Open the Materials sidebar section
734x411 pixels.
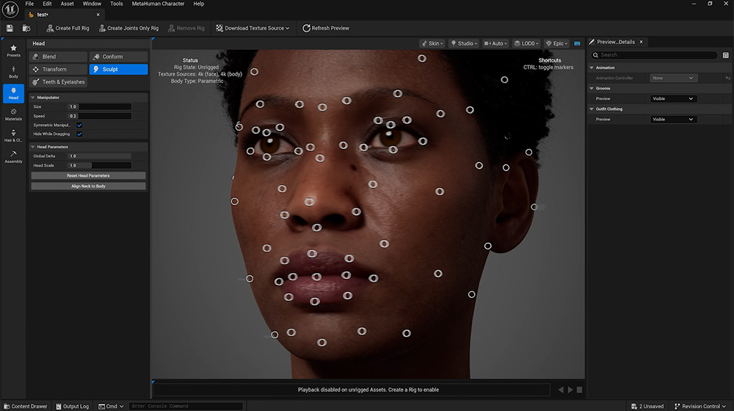coord(13,114)
